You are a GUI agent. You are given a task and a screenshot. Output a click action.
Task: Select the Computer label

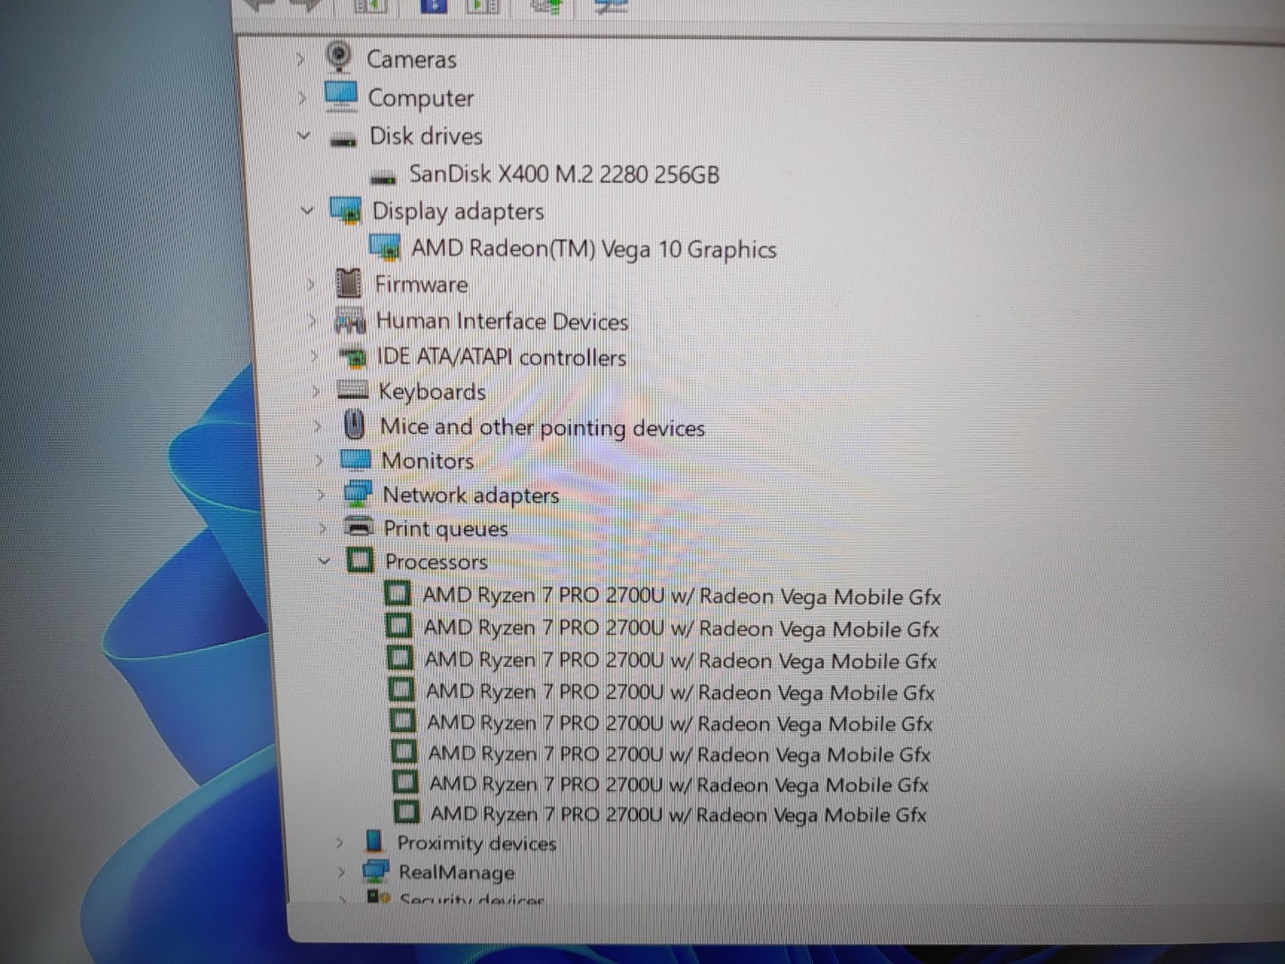(421, 98)
